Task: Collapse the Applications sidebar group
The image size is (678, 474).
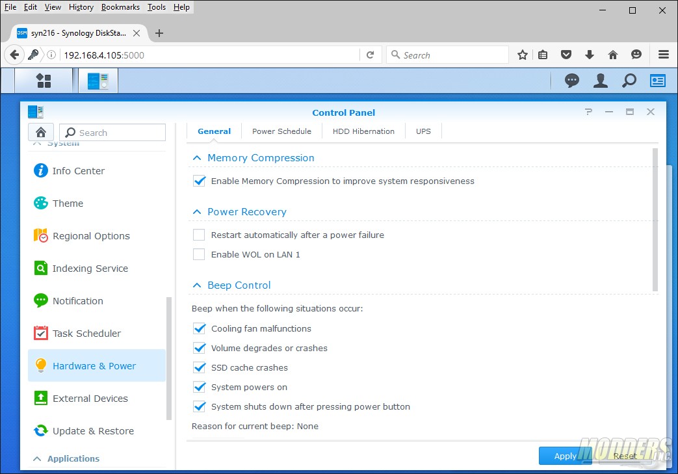Action: click(x=37, y=459)
